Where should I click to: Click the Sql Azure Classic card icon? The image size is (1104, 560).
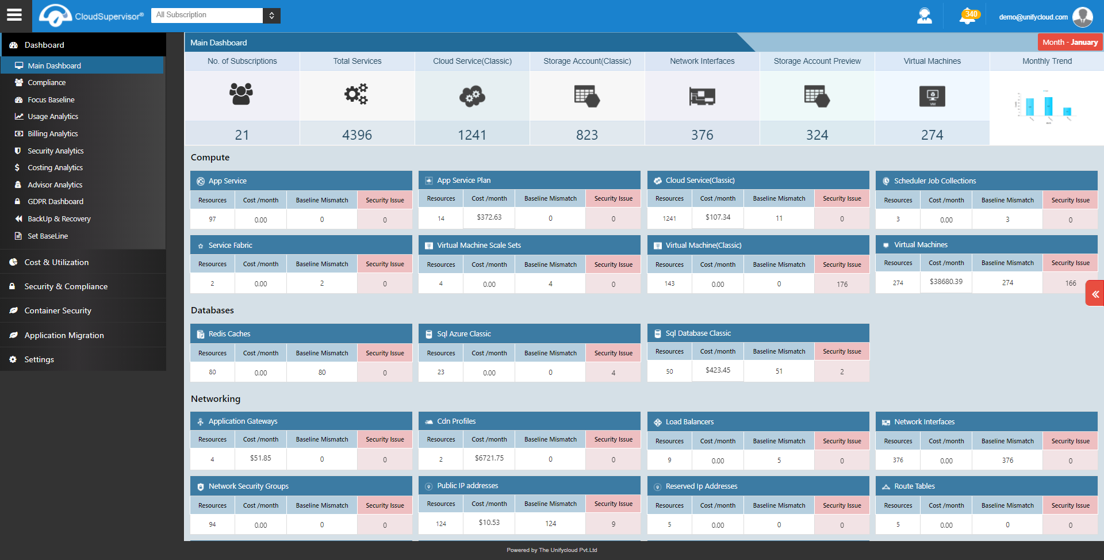point(429,334)
